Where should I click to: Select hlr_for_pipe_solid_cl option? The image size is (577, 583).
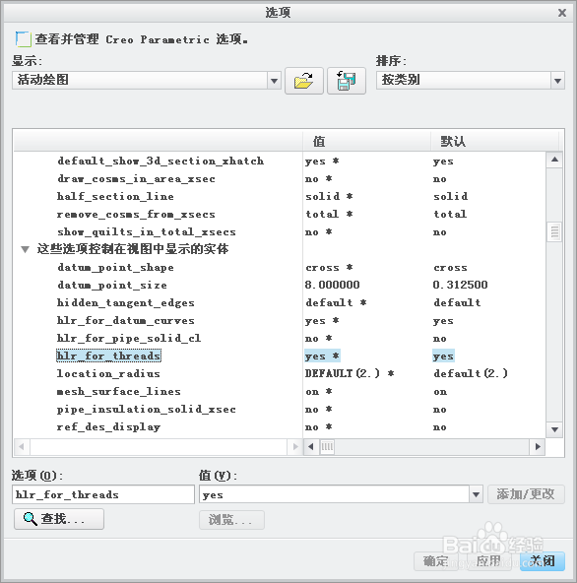[x=129, y=339]
